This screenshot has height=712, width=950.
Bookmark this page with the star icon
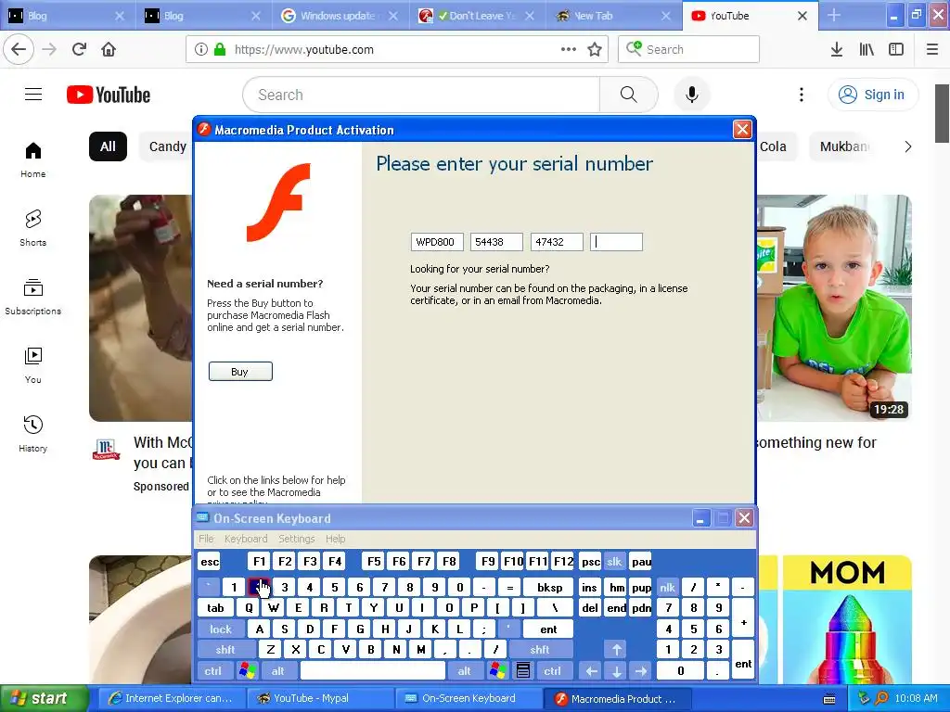pos(595,49)
